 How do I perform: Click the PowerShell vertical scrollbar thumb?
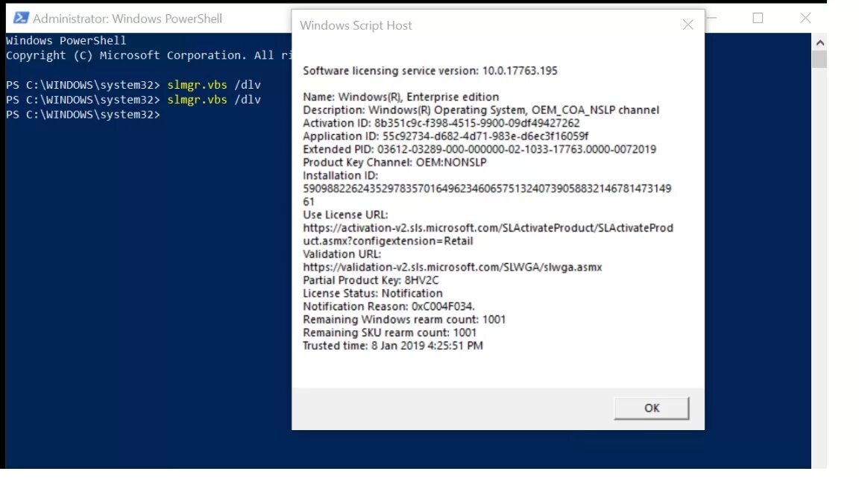[819, 59]
